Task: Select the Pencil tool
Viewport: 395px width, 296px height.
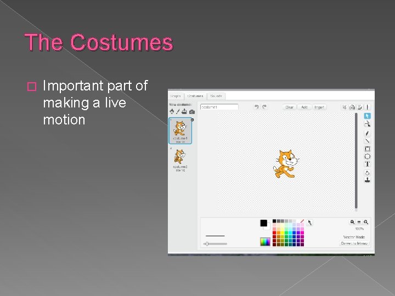Action: click(x=367, y=133)
